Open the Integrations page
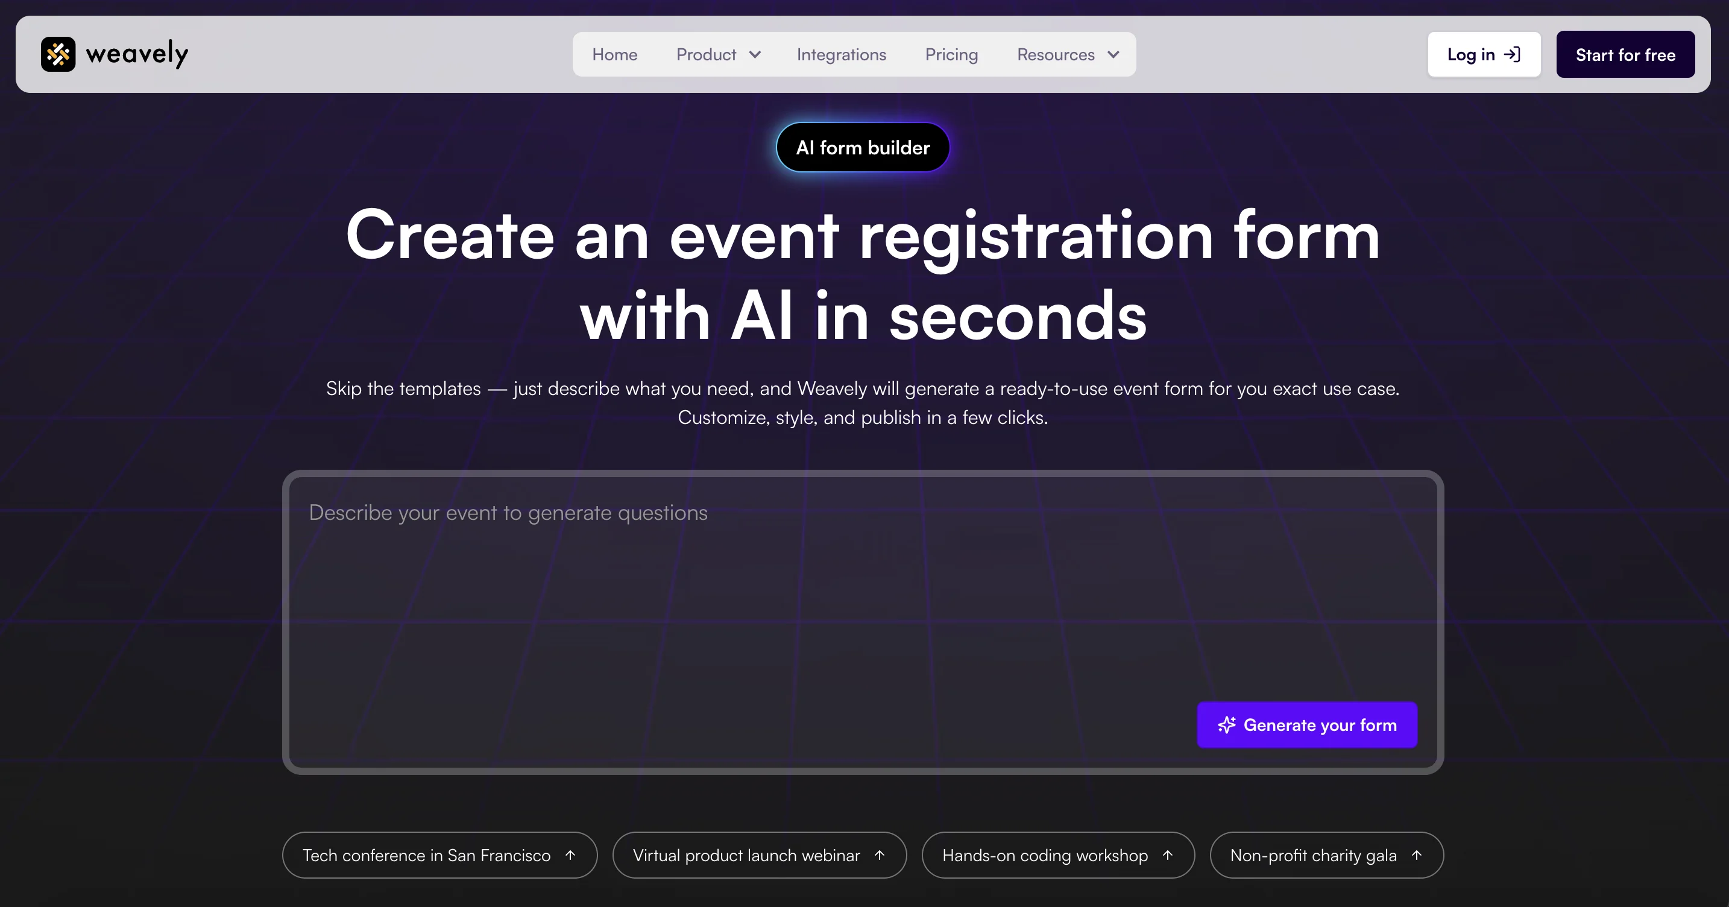Screen dimensions: 1729x907 click(841, 54)
